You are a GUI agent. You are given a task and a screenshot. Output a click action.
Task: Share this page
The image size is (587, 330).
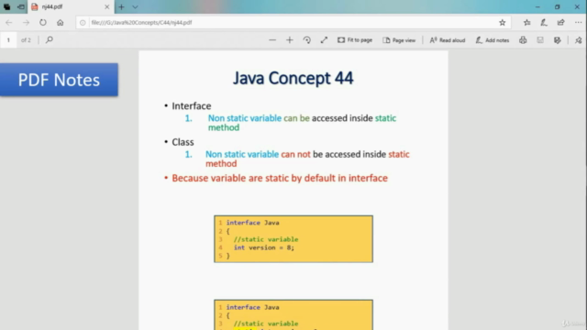tap(560, 22)
